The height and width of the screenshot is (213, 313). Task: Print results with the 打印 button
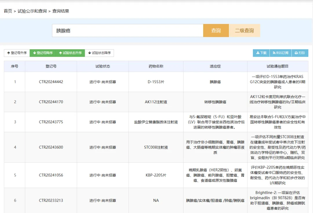click(300, 53)
